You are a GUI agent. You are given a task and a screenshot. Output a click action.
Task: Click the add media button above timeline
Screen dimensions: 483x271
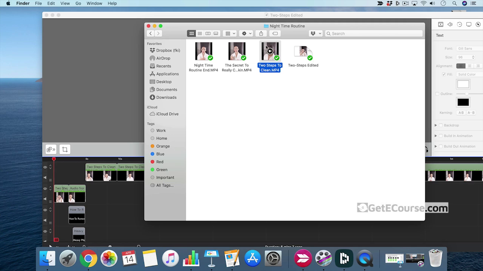click(x=51, y=149)
